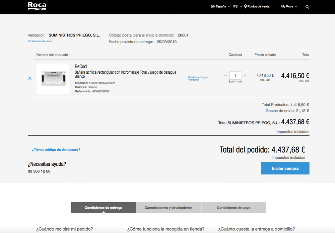Click ¿Cómo funciona la recogida en tienda? heading
The image size is (335, 233).
click(166, 229)
